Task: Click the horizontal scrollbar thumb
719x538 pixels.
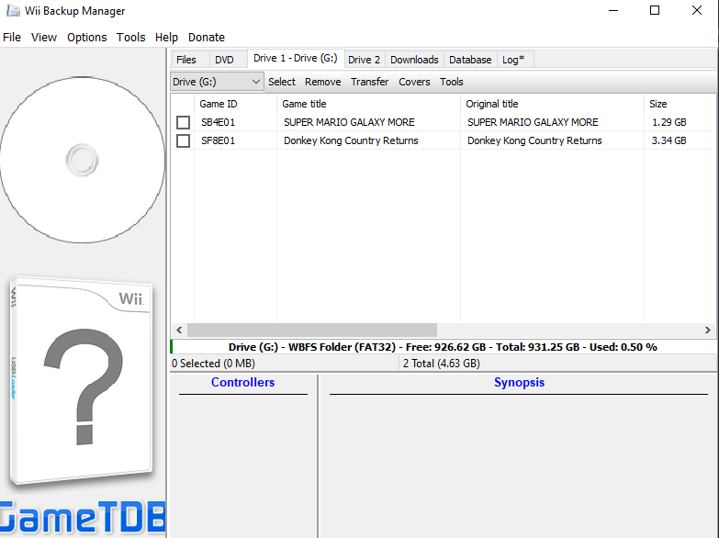Action: pos(312,330)
